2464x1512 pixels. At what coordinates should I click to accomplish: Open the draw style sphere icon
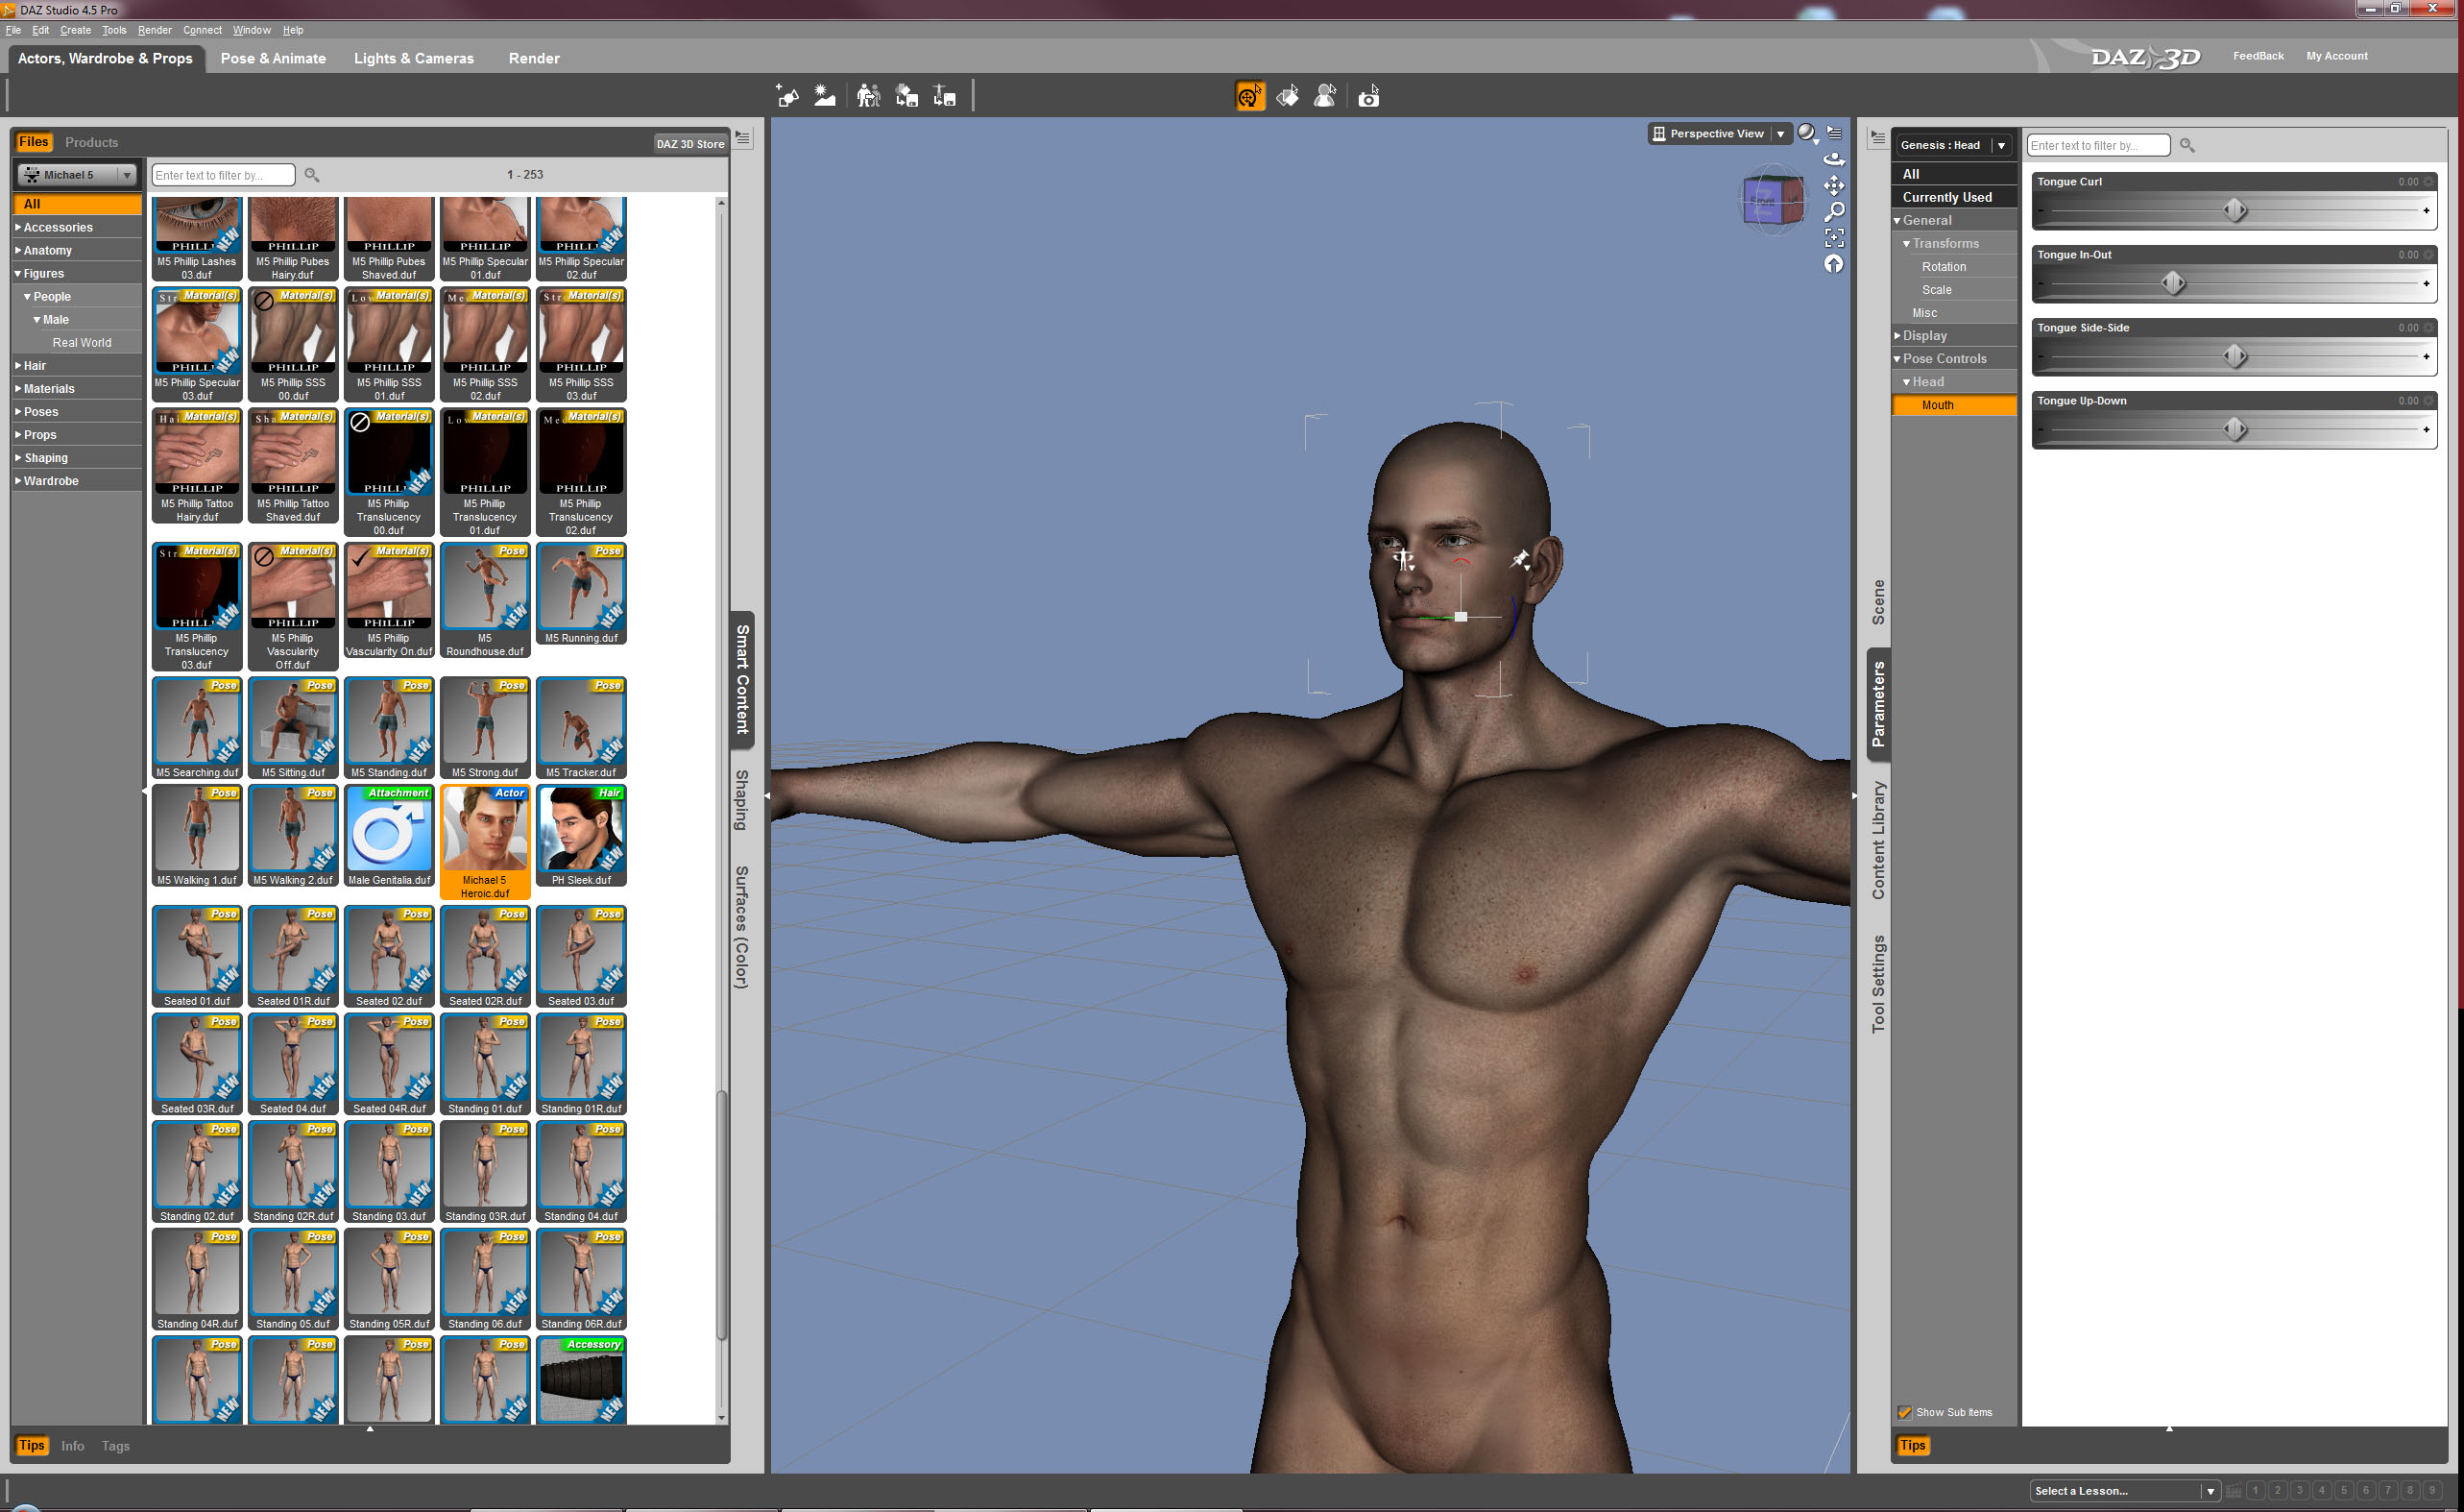tap(1806, 134)
